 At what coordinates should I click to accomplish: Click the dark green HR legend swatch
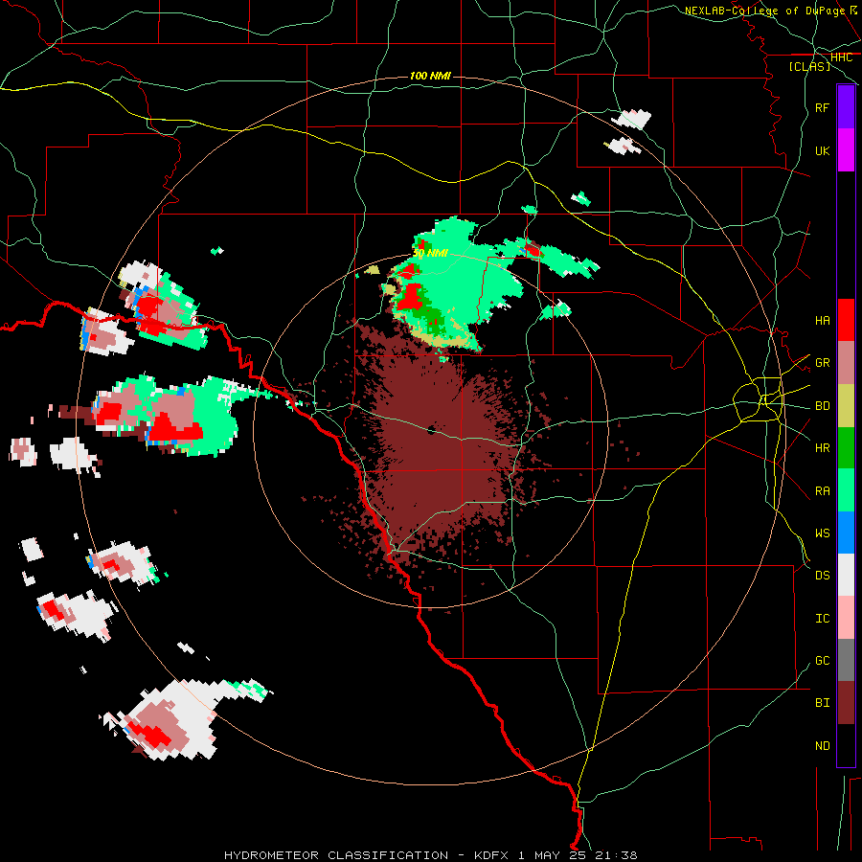click(x=846, y=448)
